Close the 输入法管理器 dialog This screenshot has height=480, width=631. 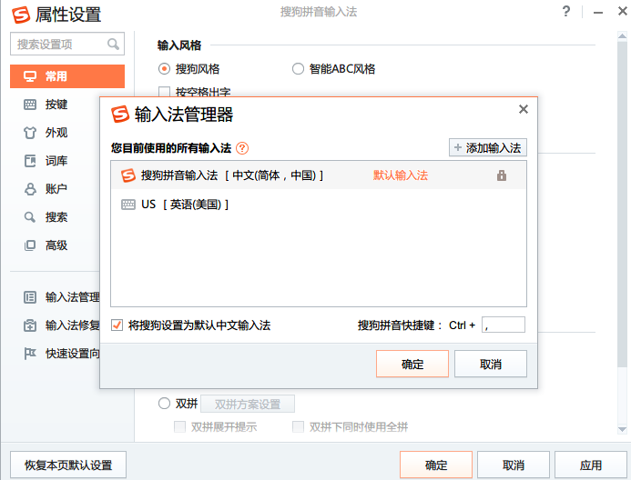pos(523,109)
